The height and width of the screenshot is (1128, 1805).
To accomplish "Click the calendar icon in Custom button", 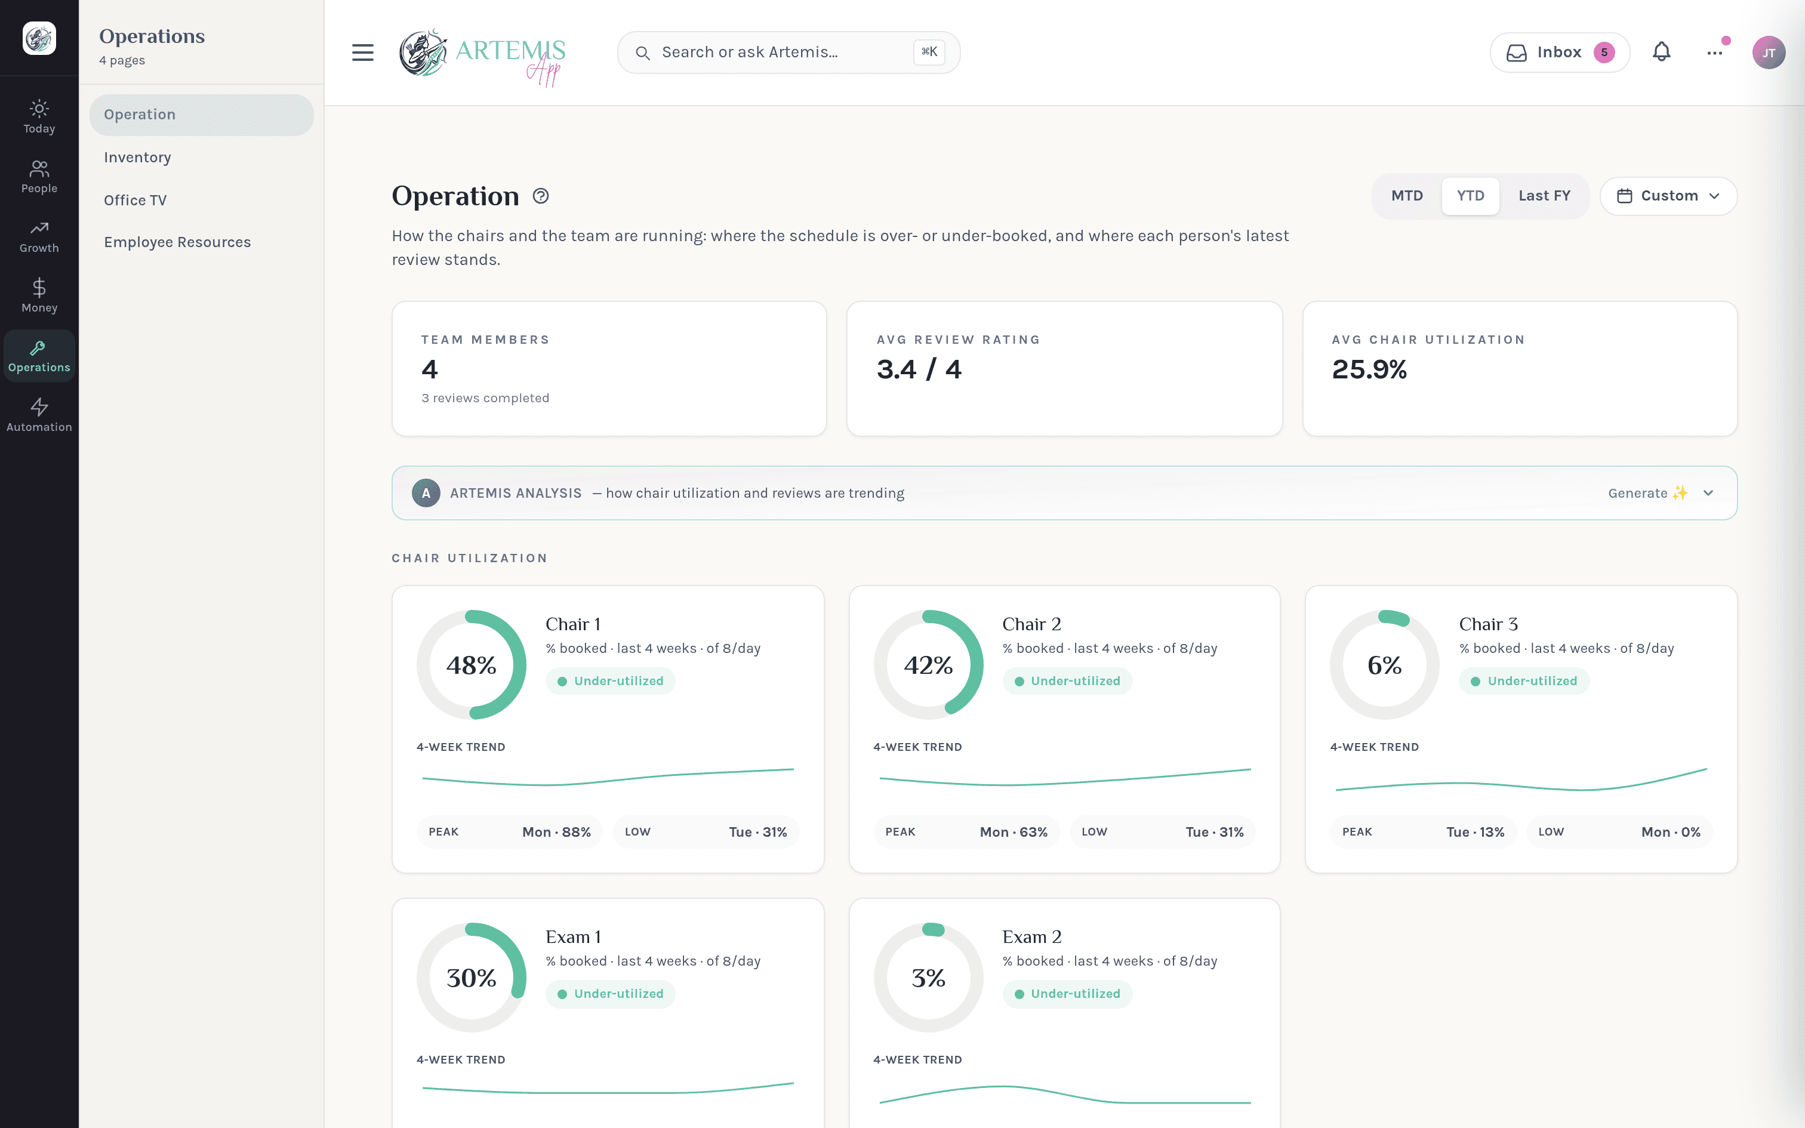I will coord(1625,196).
